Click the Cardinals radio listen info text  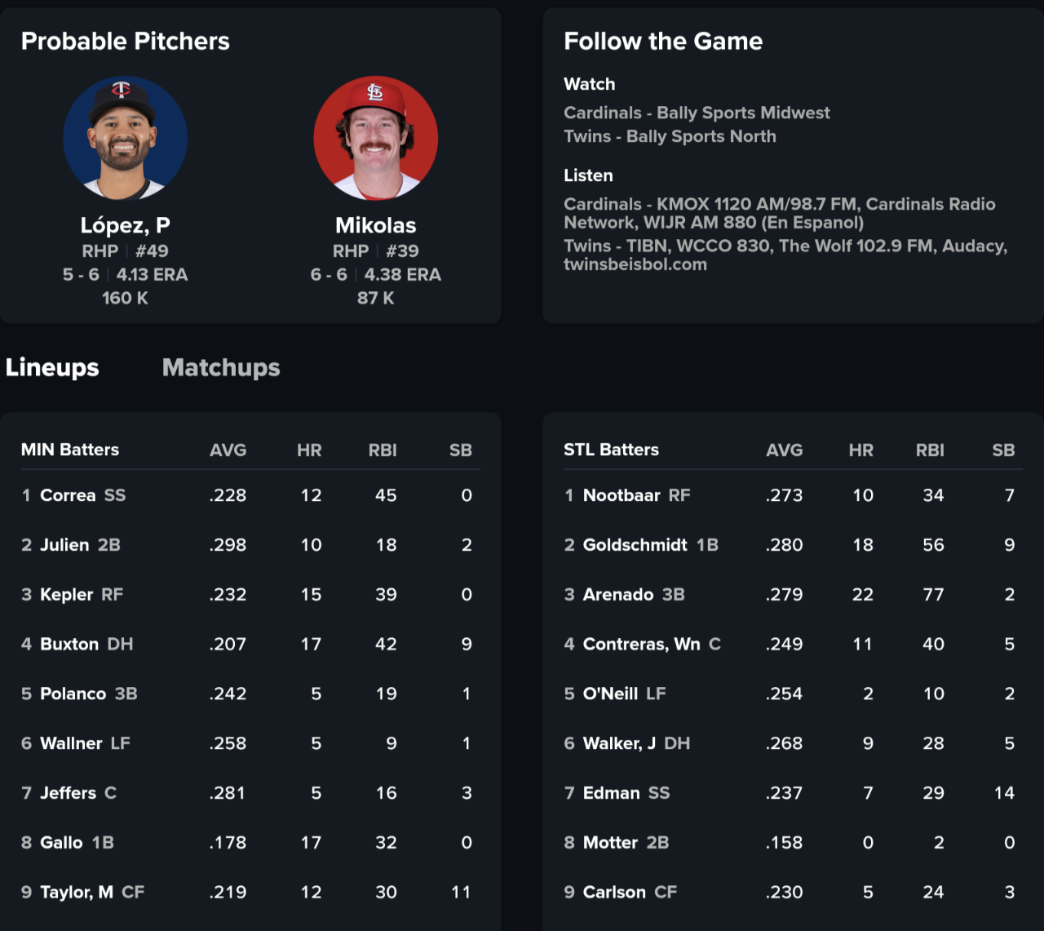(x=779, y=213)
